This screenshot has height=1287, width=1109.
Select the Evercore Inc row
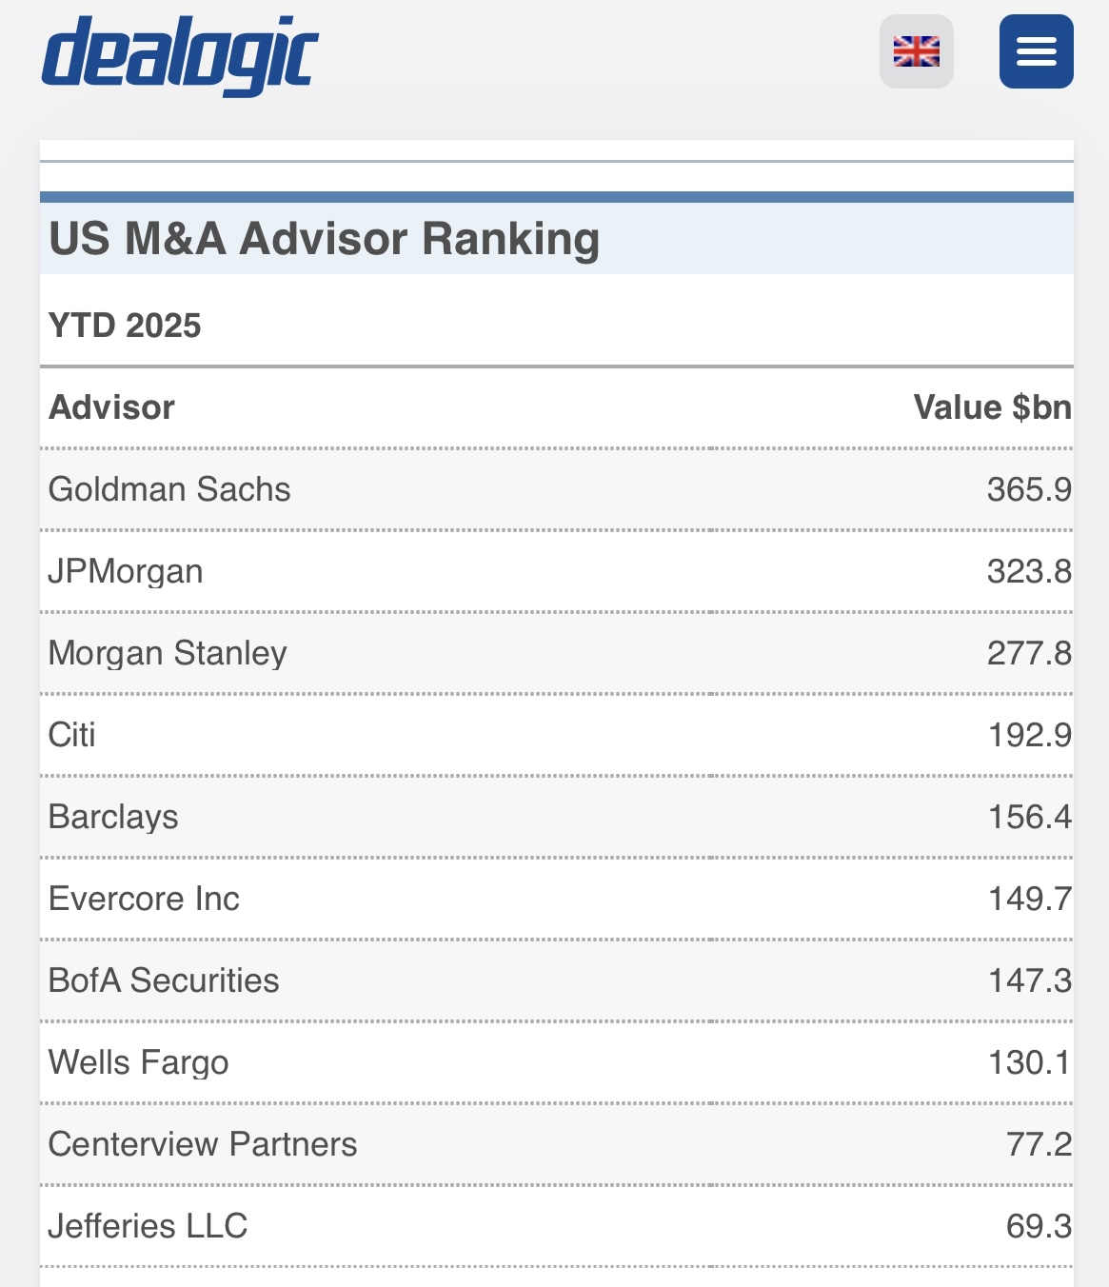557,899
